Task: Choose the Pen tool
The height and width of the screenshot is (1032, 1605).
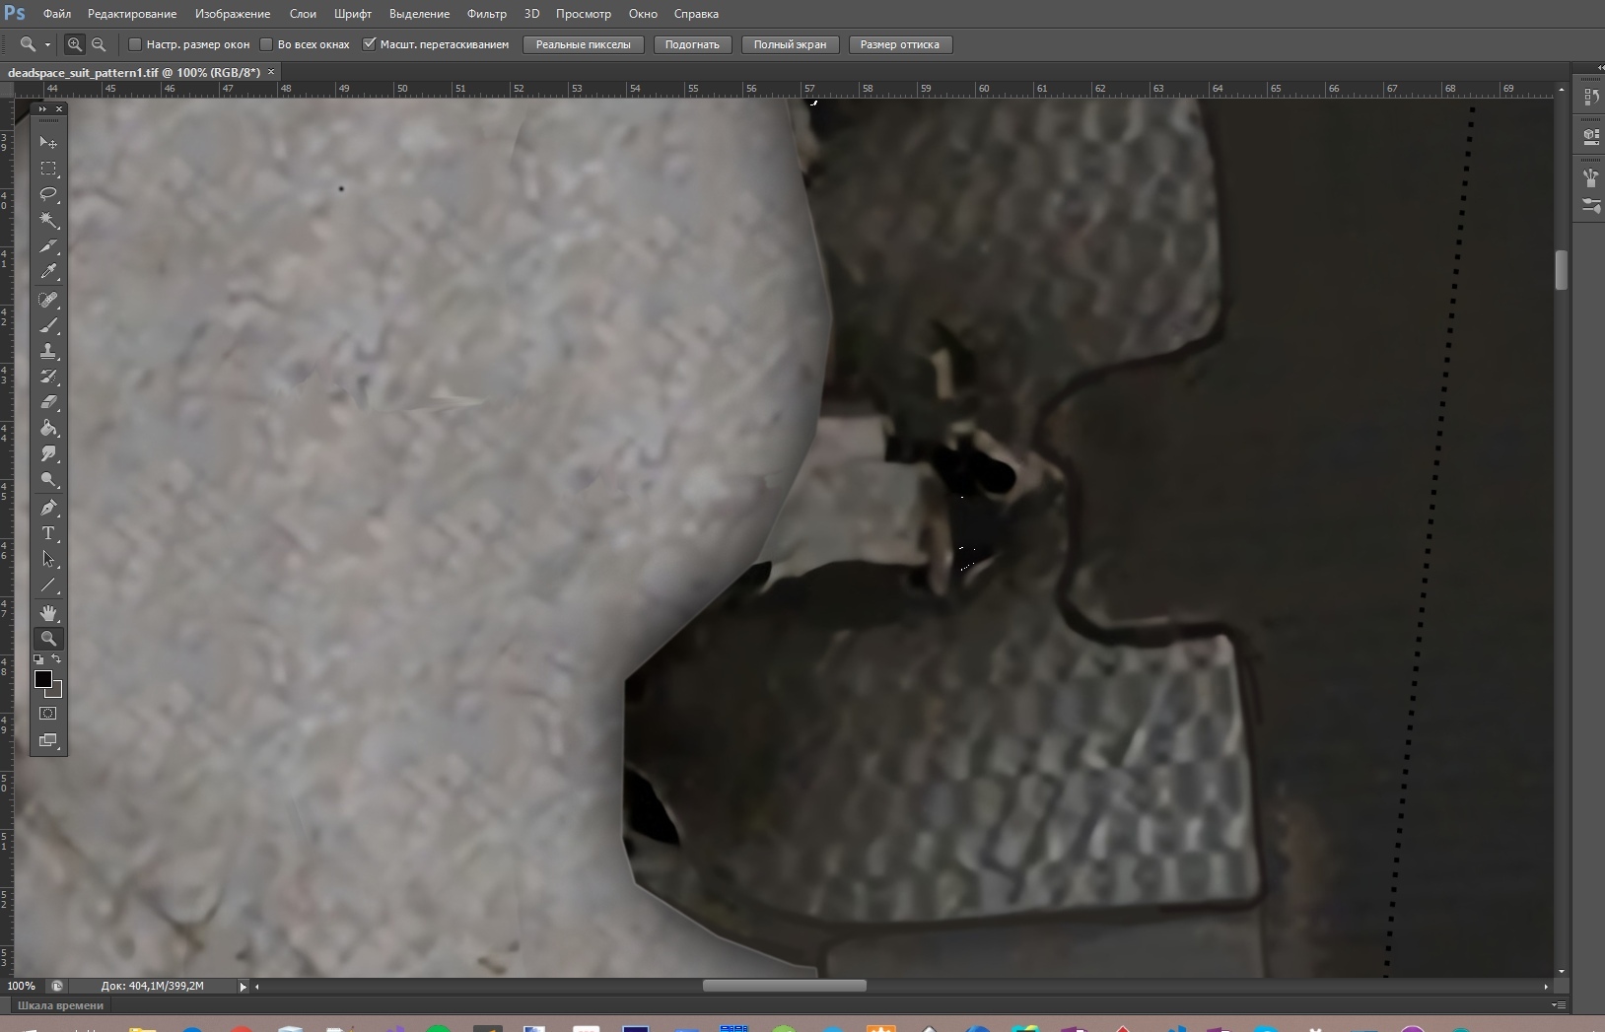Action: pyautogui.click(x=48, y=508)
